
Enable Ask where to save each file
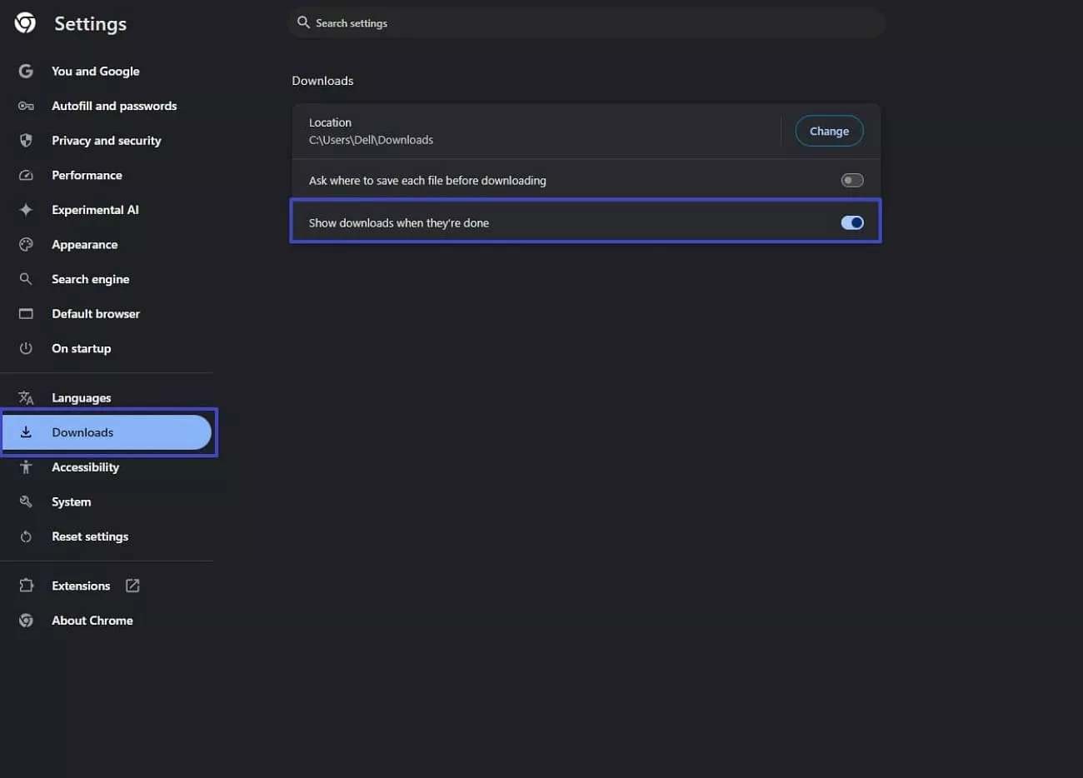click(851, 180)
